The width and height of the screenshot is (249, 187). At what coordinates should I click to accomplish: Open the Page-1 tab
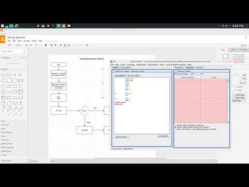tap(35, 161)
